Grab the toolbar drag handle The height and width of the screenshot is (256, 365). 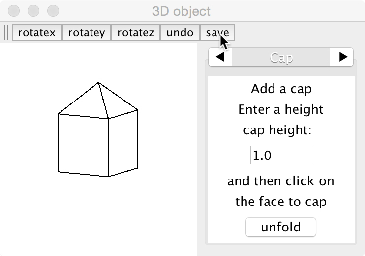pyautogui.click(x=6, y=33)
